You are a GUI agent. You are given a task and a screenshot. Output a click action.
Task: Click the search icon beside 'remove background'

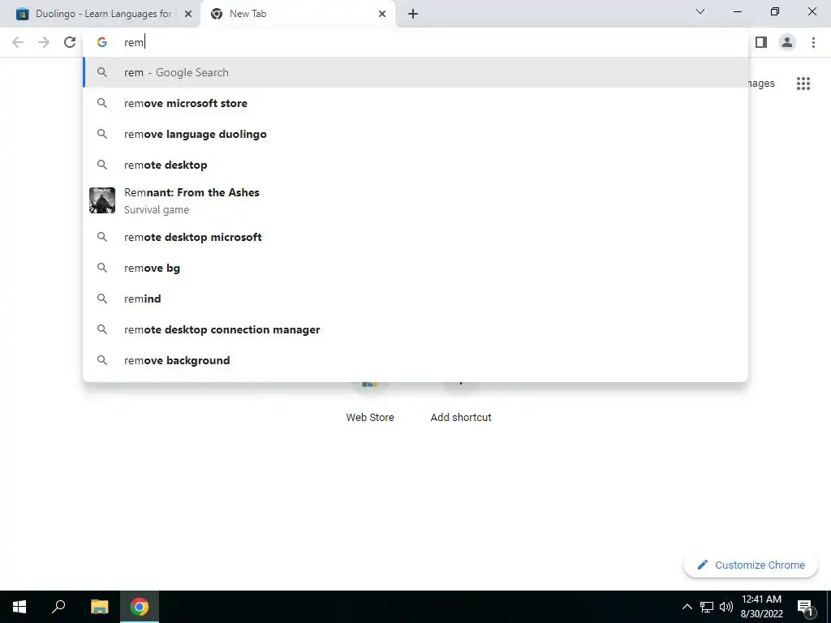click(102, 360)
